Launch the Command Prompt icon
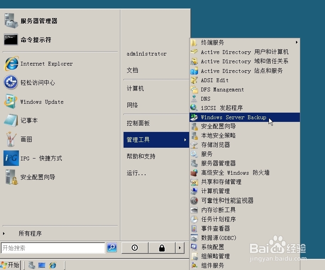This screenshot has width=325, height=270. (x=11, y=39)
